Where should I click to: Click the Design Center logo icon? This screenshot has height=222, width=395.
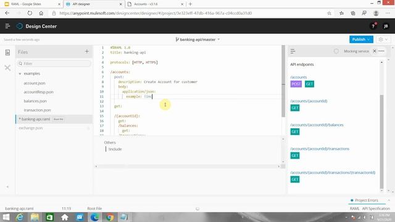point(19,26)
